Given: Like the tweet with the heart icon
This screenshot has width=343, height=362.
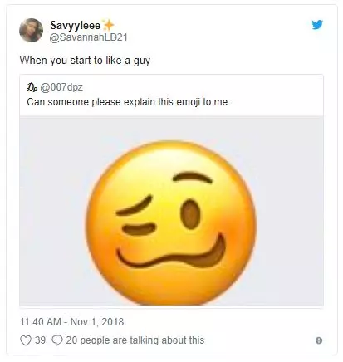Looking at the screenshot, I should tap(26, 340).
